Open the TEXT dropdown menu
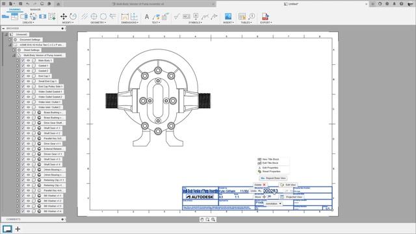This screenshot has width=416, height=234. 156,23
